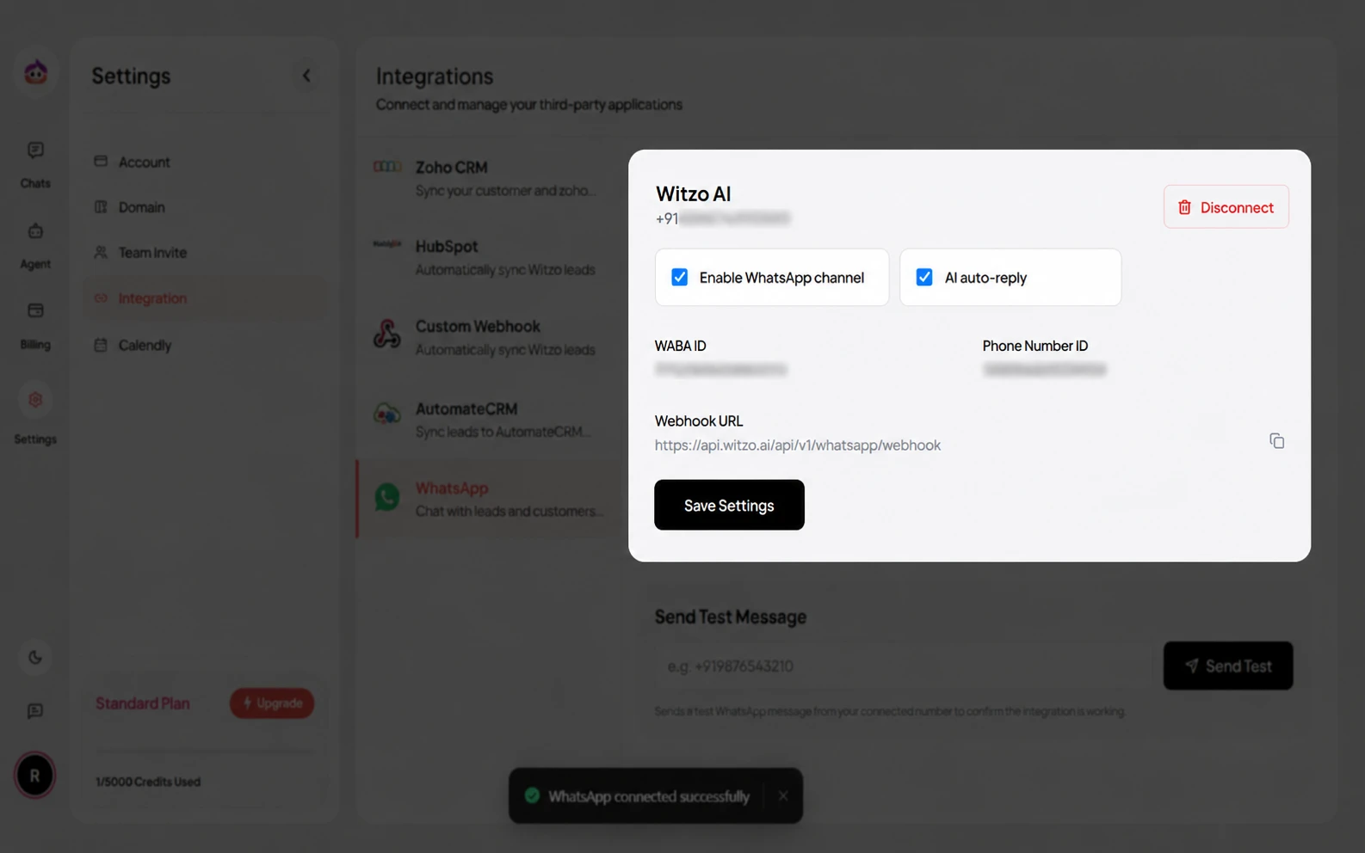The height and width of the screenshot is (853, 1365).
Task: Open Account settings
Action: [205, 162]
